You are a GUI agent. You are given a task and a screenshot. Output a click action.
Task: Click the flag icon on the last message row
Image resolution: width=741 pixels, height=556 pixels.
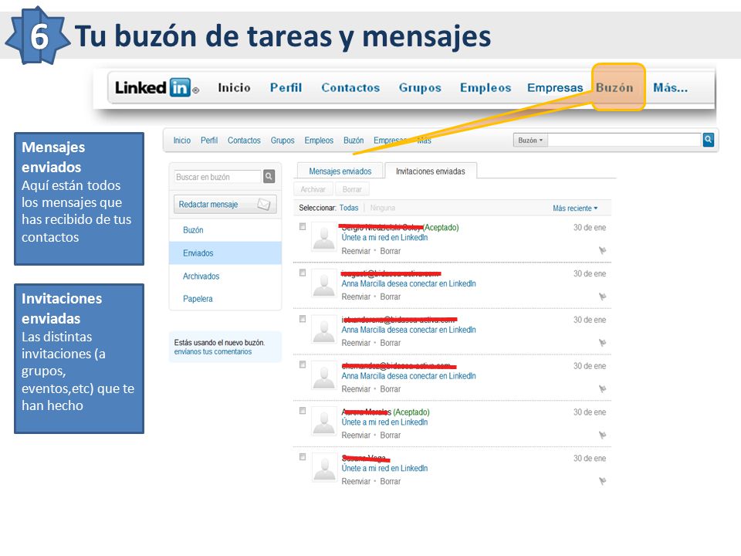pyautogui.click(x=603, y=481)
